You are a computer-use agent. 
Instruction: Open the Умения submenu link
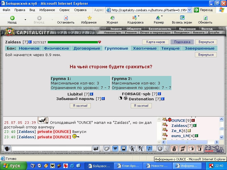coord(131,33)
